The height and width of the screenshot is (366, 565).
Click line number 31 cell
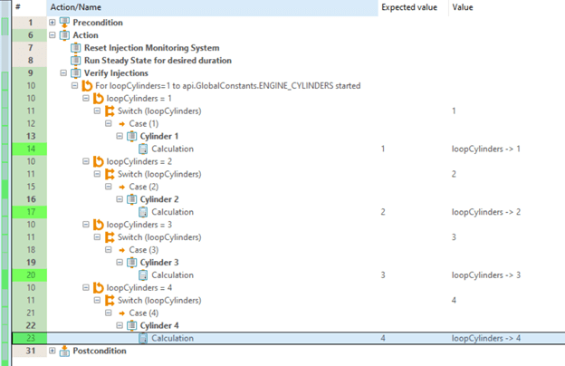click(x=30, y=351)
